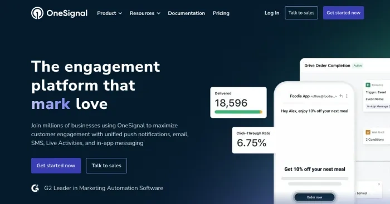The width and height of the screenshot is (390, 204).
Task: Click the reply arrow icon in Foodie App email
Action: (x=341, y=96)
